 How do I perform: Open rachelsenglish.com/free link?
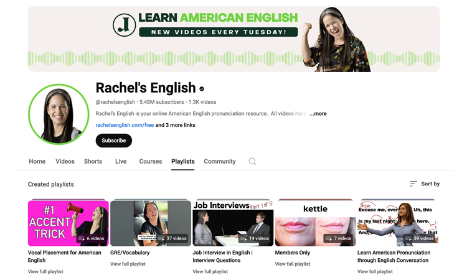125,125
